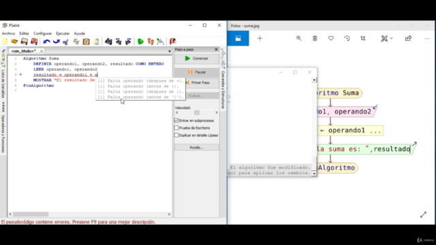Click editor horizontal scrollbar right arrow
The height and width of the screenshot is (245, 436).
tap(169, 214)
